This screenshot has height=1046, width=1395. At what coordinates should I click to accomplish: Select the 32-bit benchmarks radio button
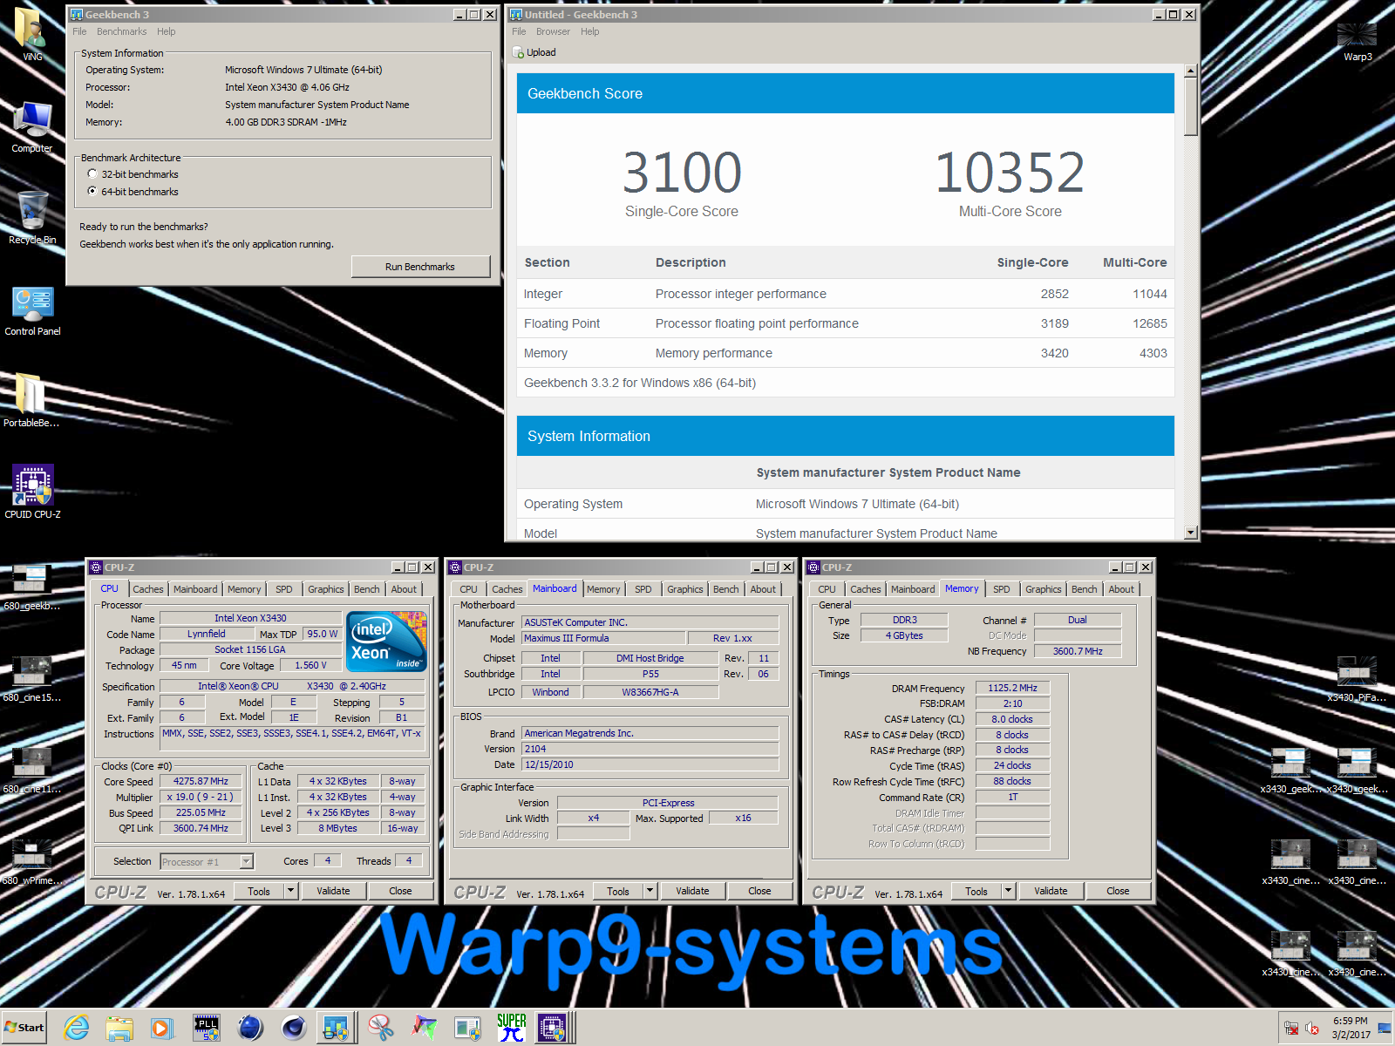92,174
